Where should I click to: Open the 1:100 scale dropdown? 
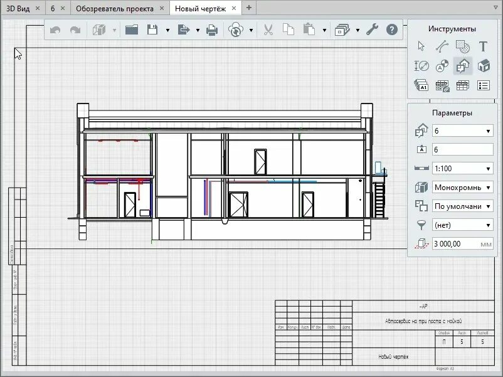pos(463,169)
